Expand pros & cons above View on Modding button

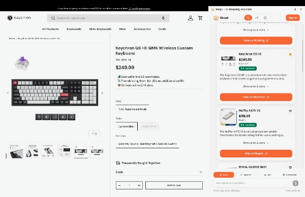256,30
